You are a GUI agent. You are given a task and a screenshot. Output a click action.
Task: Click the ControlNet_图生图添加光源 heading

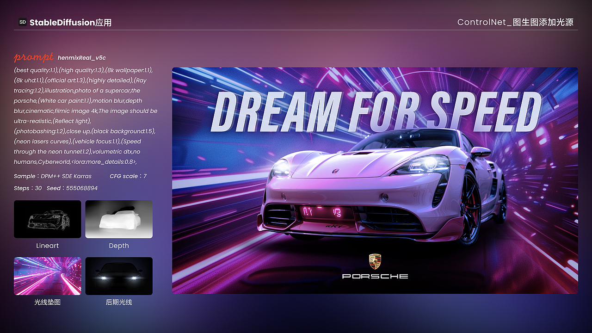click(x=515, y=22)
